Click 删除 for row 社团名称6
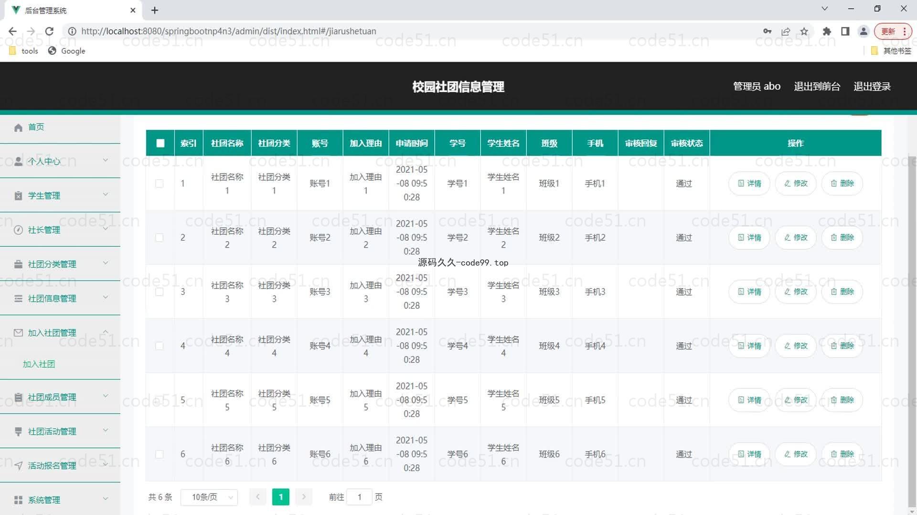Screen dimensions: 917x515 pos(842,454)
